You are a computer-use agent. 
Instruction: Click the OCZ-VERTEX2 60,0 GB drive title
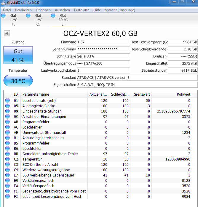pyautogui.click(x=100, y=33)
